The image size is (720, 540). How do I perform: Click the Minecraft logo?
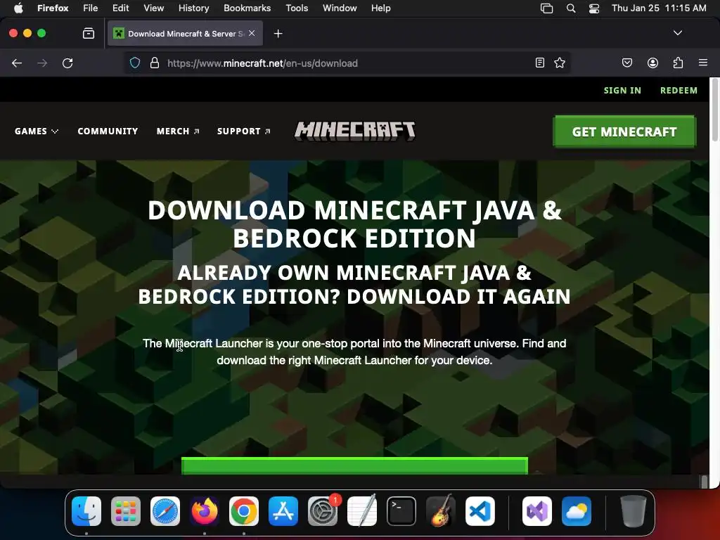354,131
